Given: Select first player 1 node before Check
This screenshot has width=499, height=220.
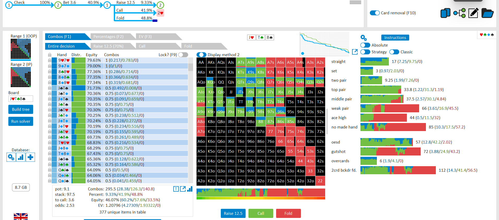Looking at the screenshot, I should 9,5.
